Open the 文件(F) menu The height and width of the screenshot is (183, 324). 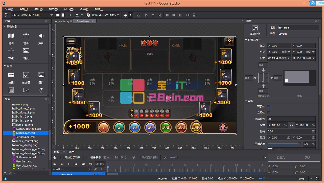pos(9,9)
